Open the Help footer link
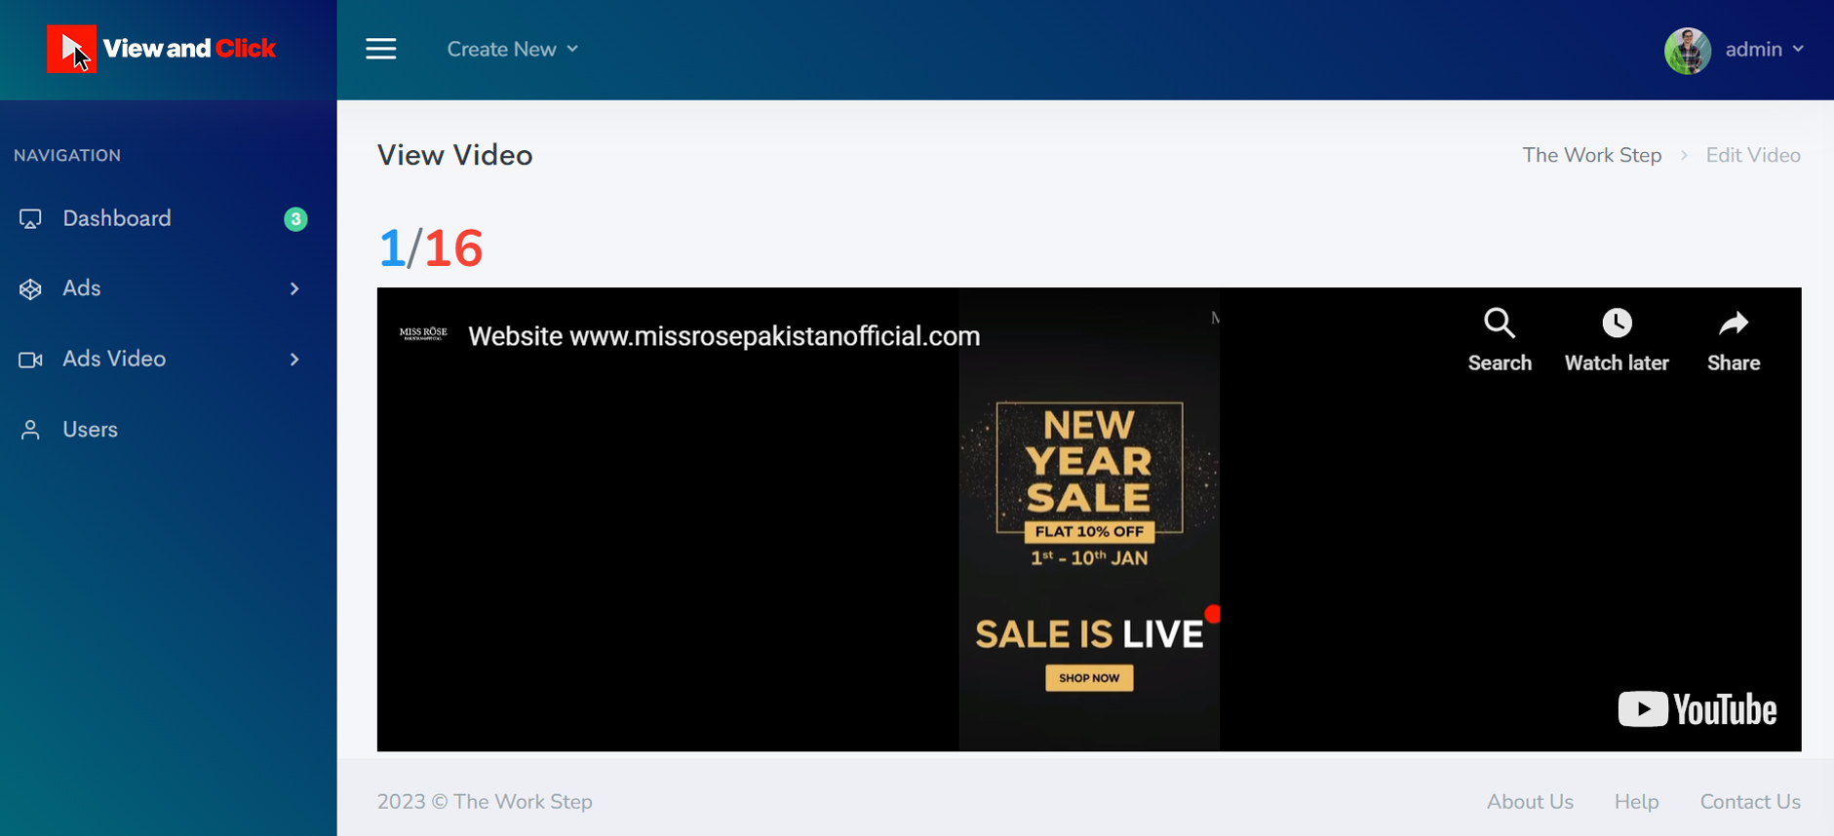Screen dimensions: 1834x836 (1636, 801)
